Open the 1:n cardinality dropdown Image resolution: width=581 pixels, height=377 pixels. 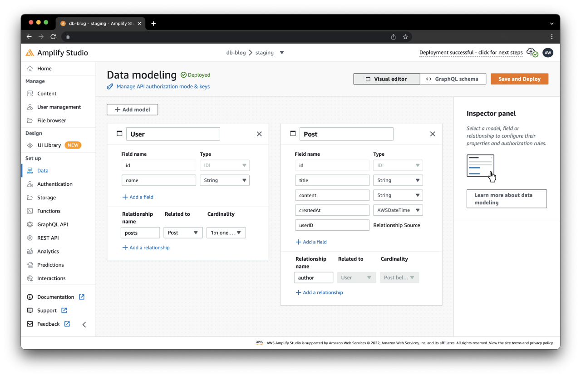[226, 233]
